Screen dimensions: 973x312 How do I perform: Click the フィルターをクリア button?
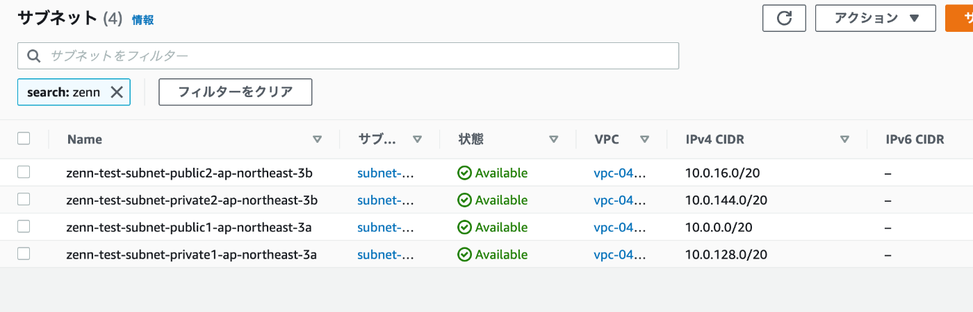(235, 92)
